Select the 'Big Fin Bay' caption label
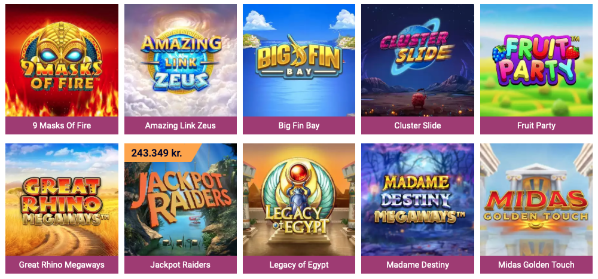The height and width of the screenshot is (279, 598). click(x=299, y=125)
